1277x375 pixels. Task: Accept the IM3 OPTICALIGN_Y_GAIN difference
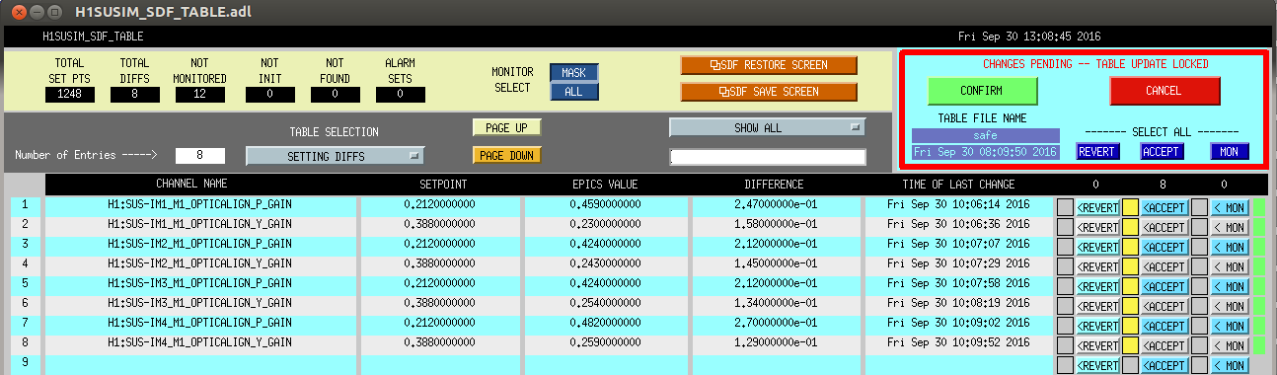tap(1164, 306)
